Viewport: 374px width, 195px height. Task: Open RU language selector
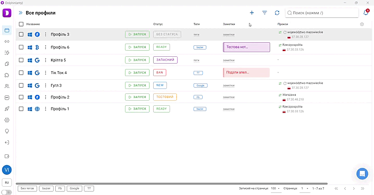7,182
